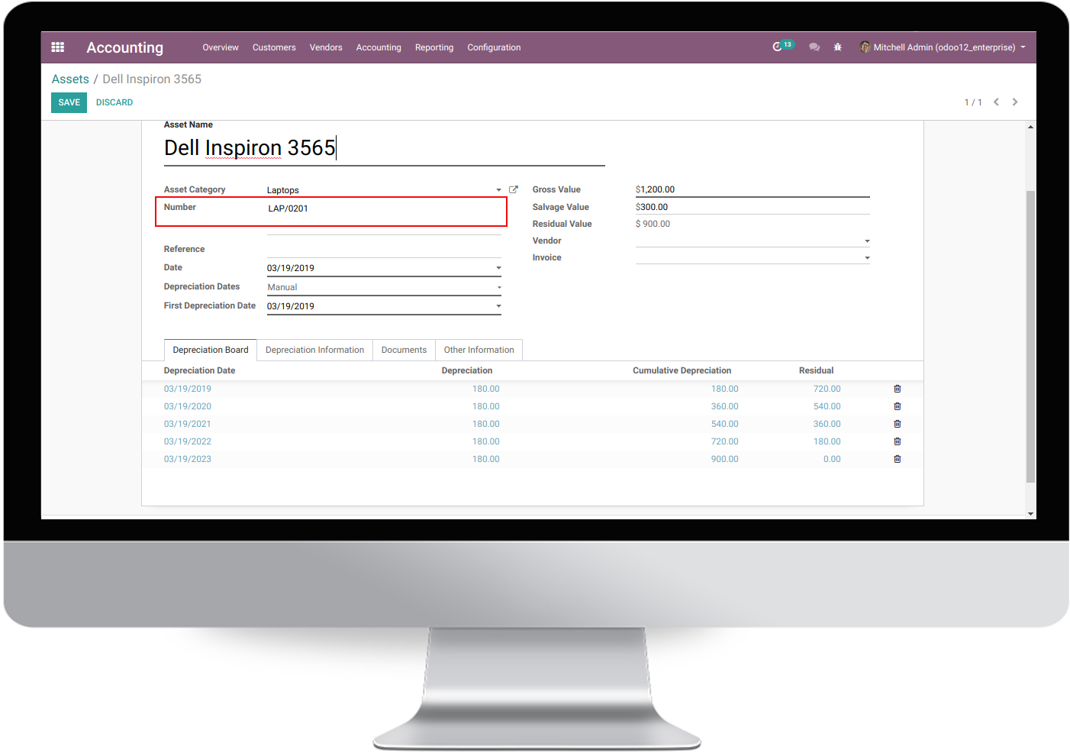Open the First Depreciation Date picker arrow

click(498, 306)
